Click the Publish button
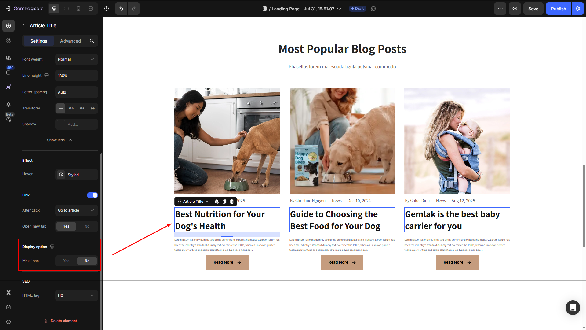This screenshot has width=586, height=330. 559,9
